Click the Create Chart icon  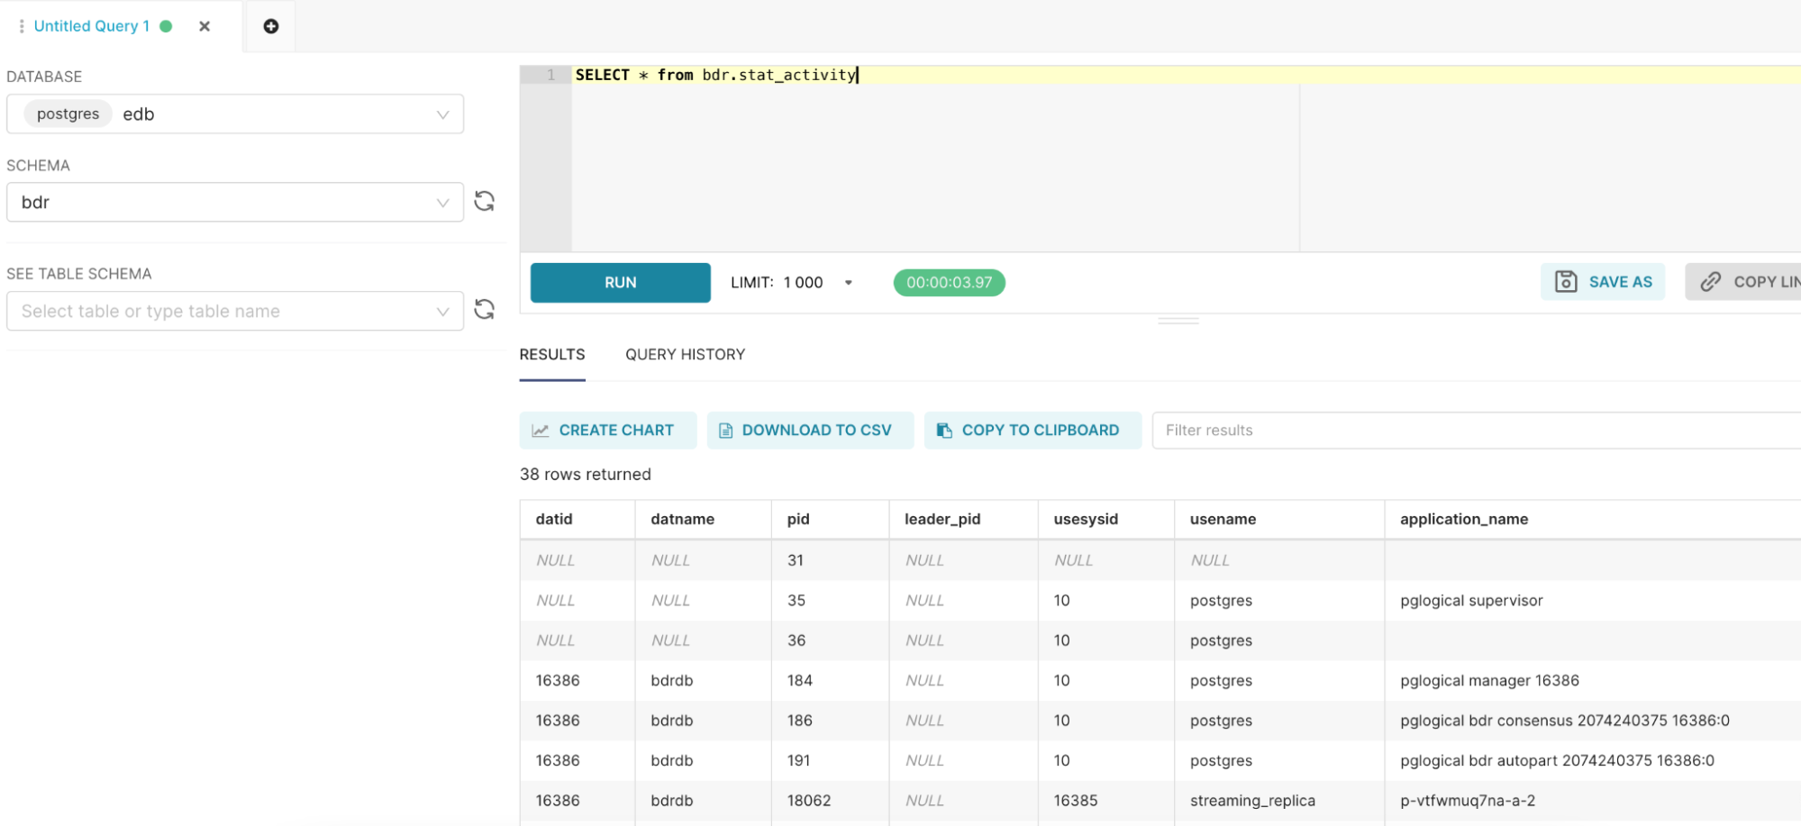(x=541, y=431)
